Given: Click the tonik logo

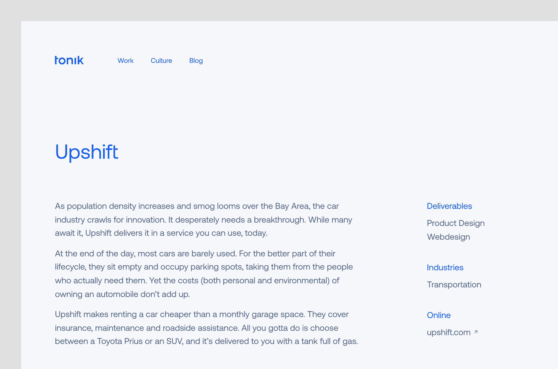Looking at the screenshot, I should click(69, 60).
